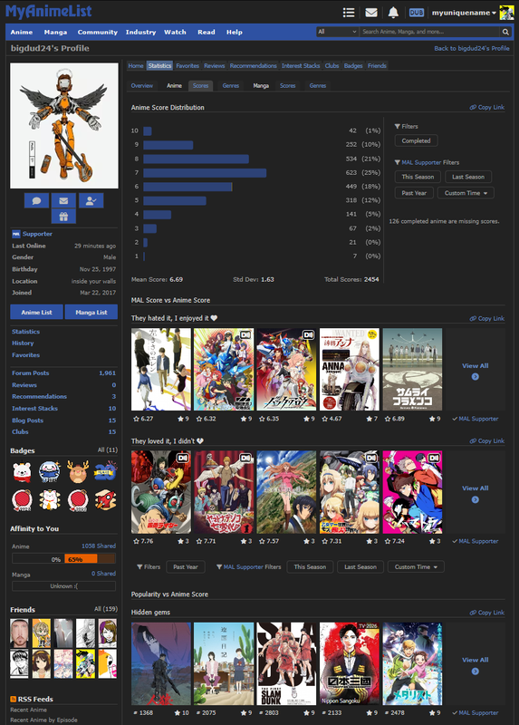Toggle the This Season filter under MAL Supporter Filters
Image resolution: width=519 pixels, height=725 pixels.
(x=418, y=177)
